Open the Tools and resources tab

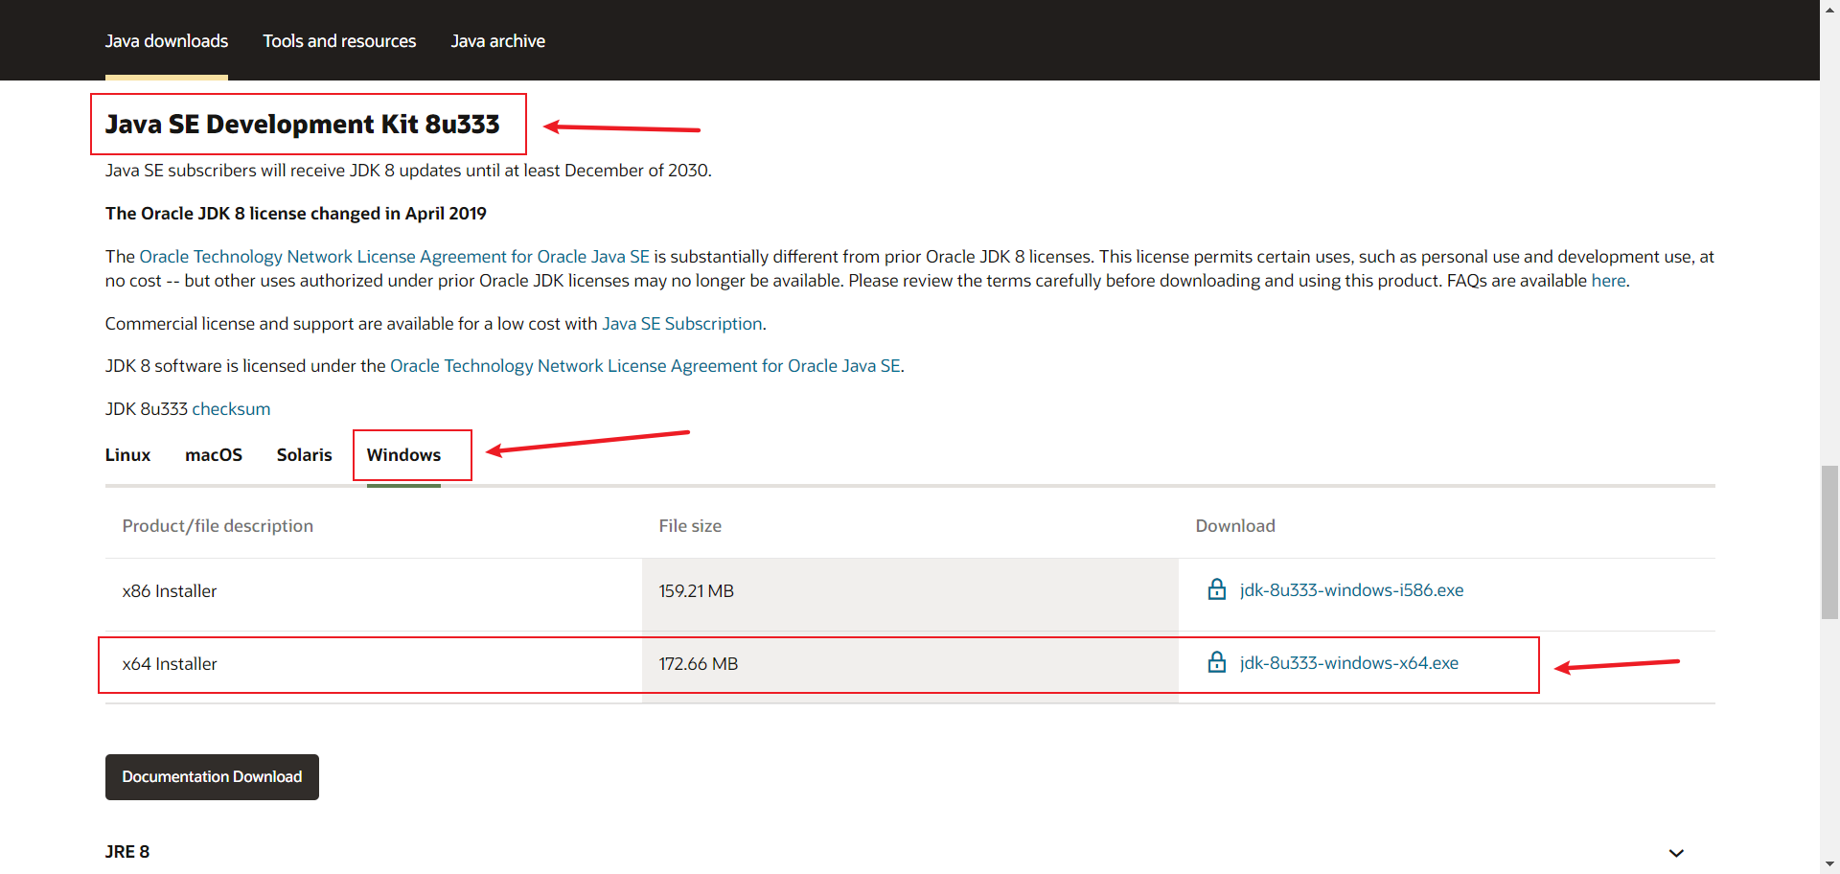coord(339,41)
